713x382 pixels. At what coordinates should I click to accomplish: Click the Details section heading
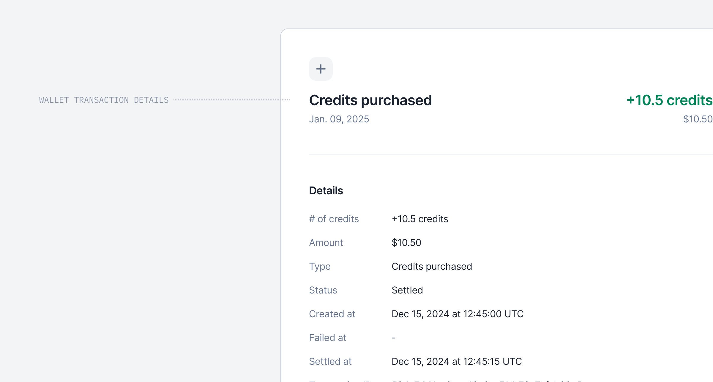(326, 190)
